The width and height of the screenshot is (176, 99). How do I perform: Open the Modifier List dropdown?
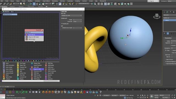point(170,18)
